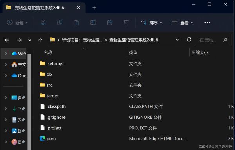This screenshot has height=150, width=235.
Task: Close the 宠物生活馆管理系统2dfu8 tab
Action: point(78,8)
